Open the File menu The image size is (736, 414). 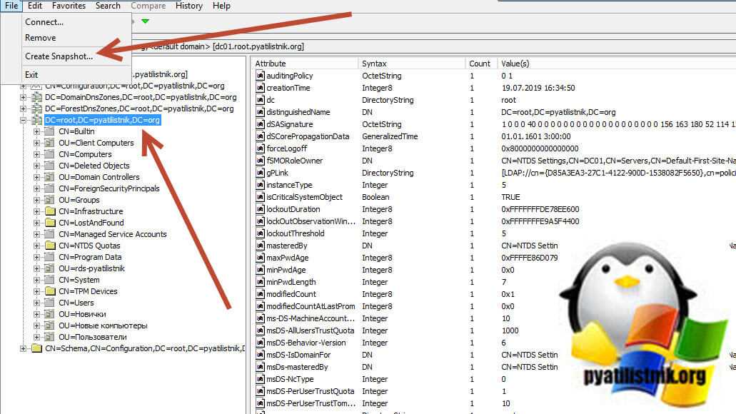point(11,6)
